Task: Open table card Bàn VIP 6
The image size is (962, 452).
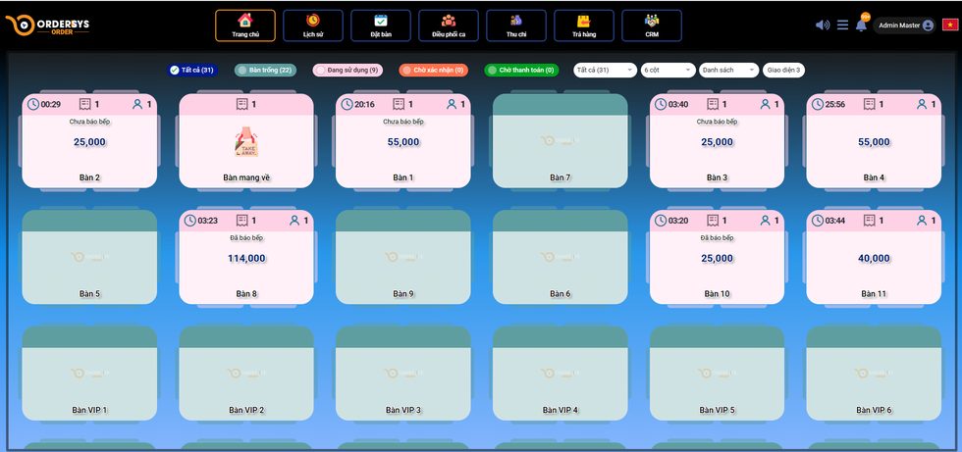Action: pos(874,373)
